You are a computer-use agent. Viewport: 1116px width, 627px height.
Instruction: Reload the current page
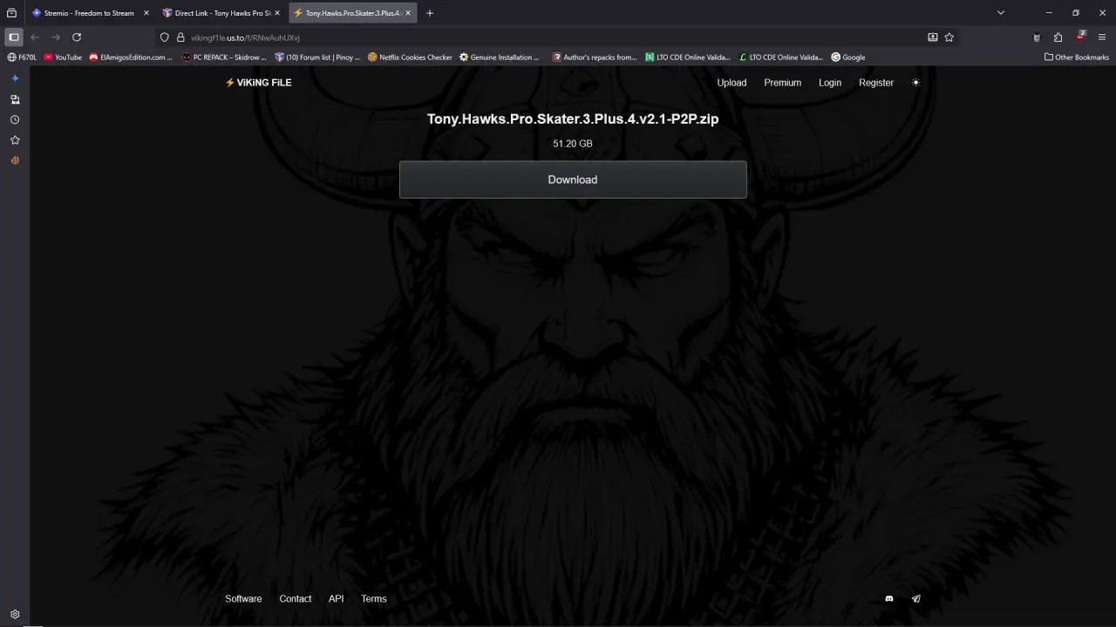77,37
